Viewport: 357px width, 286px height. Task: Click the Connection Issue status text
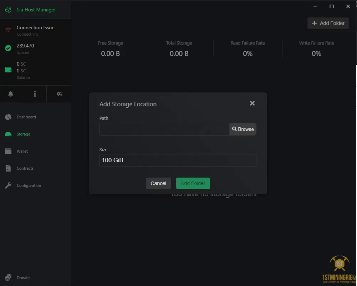point(36,27)
